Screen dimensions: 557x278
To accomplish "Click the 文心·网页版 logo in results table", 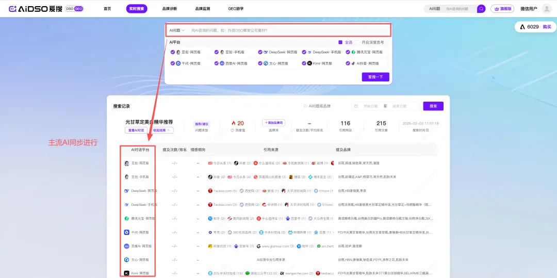I will [x=126, y=259].
